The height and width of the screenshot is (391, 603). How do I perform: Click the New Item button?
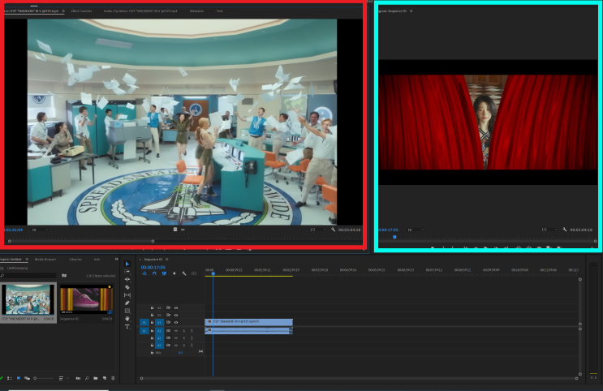pos(104,378)
